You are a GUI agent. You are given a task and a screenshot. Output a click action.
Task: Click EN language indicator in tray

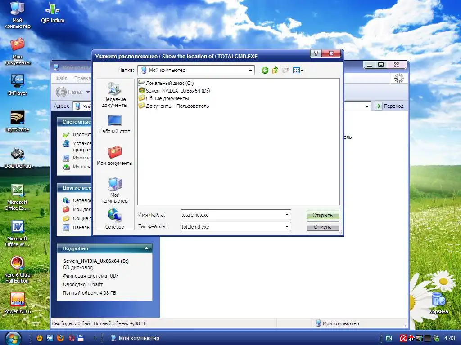[x=389, y=338]
